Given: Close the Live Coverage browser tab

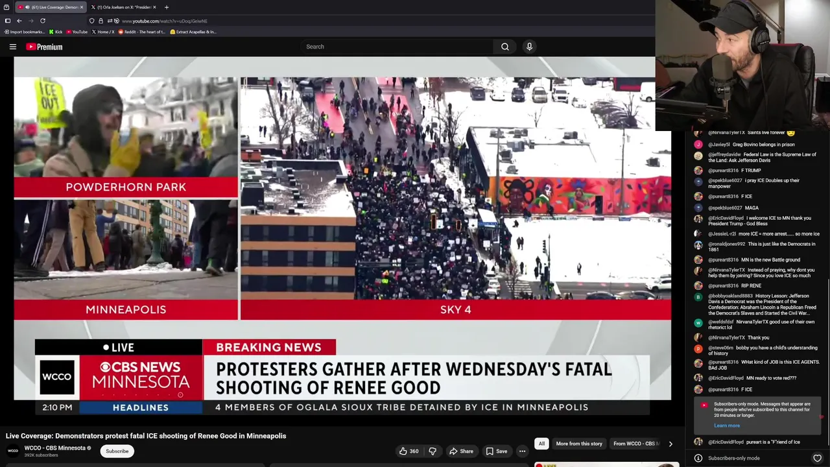Looking at the screenshot, I should (x=82, y=7).
